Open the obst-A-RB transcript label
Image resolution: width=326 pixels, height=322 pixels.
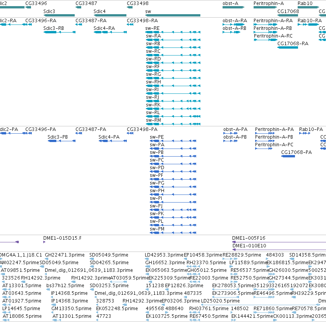234,28
